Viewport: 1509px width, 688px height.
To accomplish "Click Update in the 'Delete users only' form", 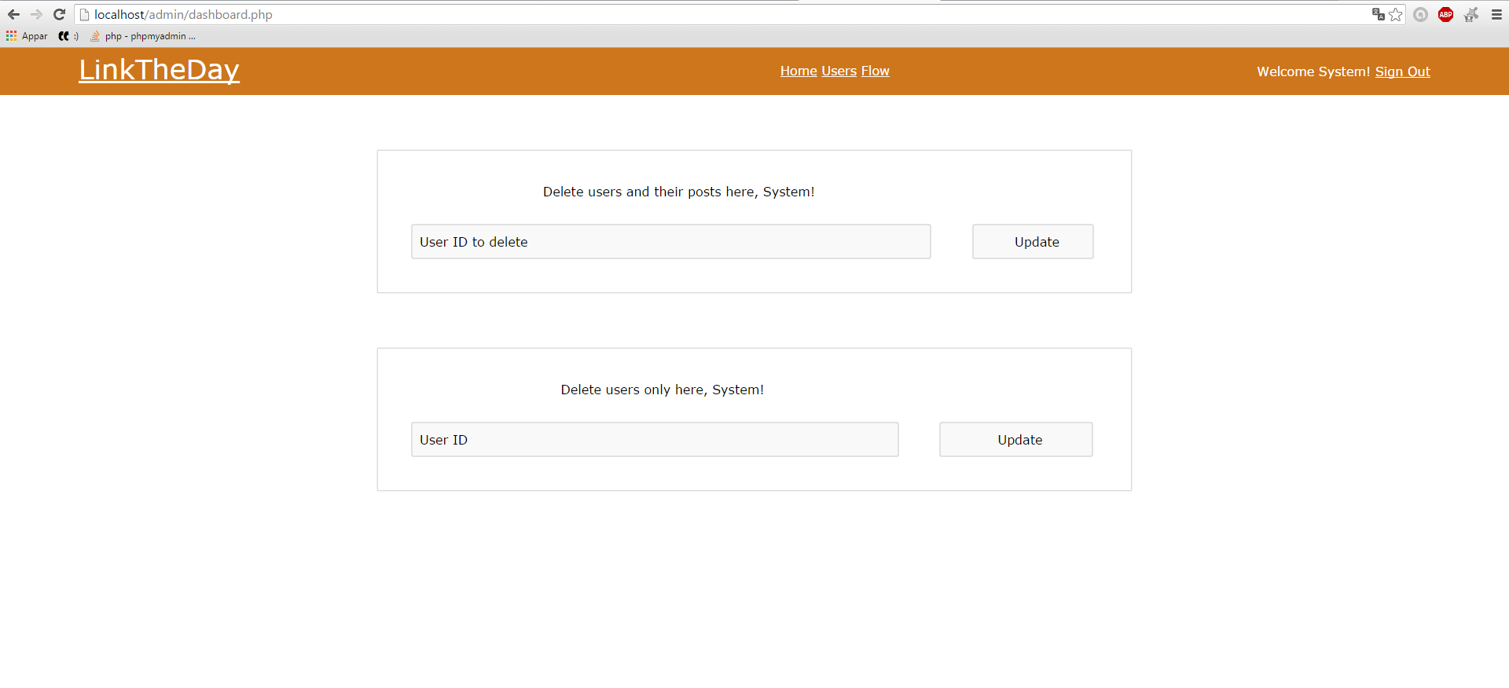I will coord(1015,440).
